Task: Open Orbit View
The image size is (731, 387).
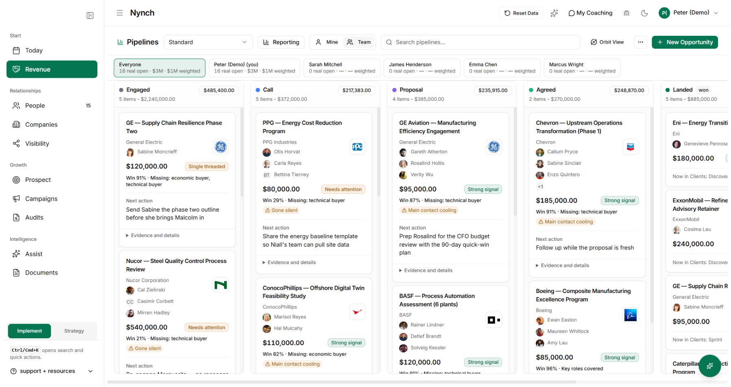Action: 607,42
